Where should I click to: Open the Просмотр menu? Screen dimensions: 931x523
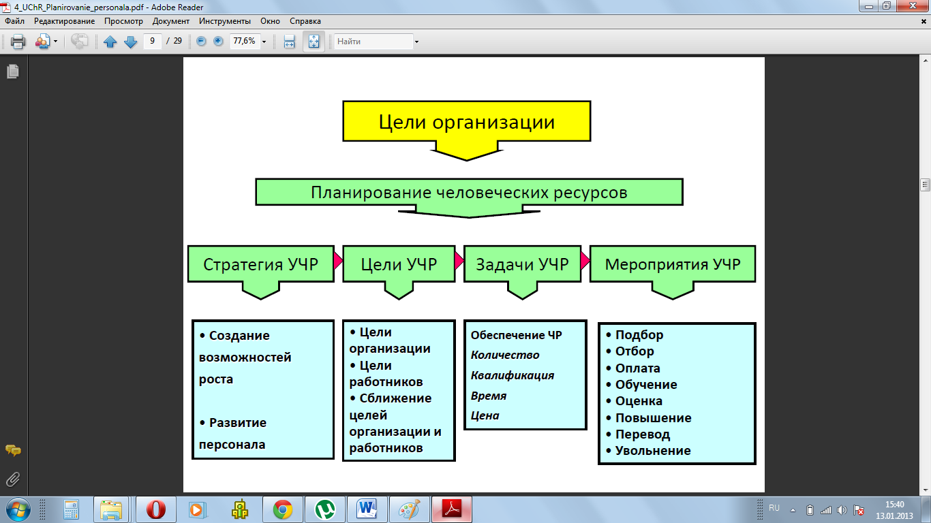pos(123,21)
